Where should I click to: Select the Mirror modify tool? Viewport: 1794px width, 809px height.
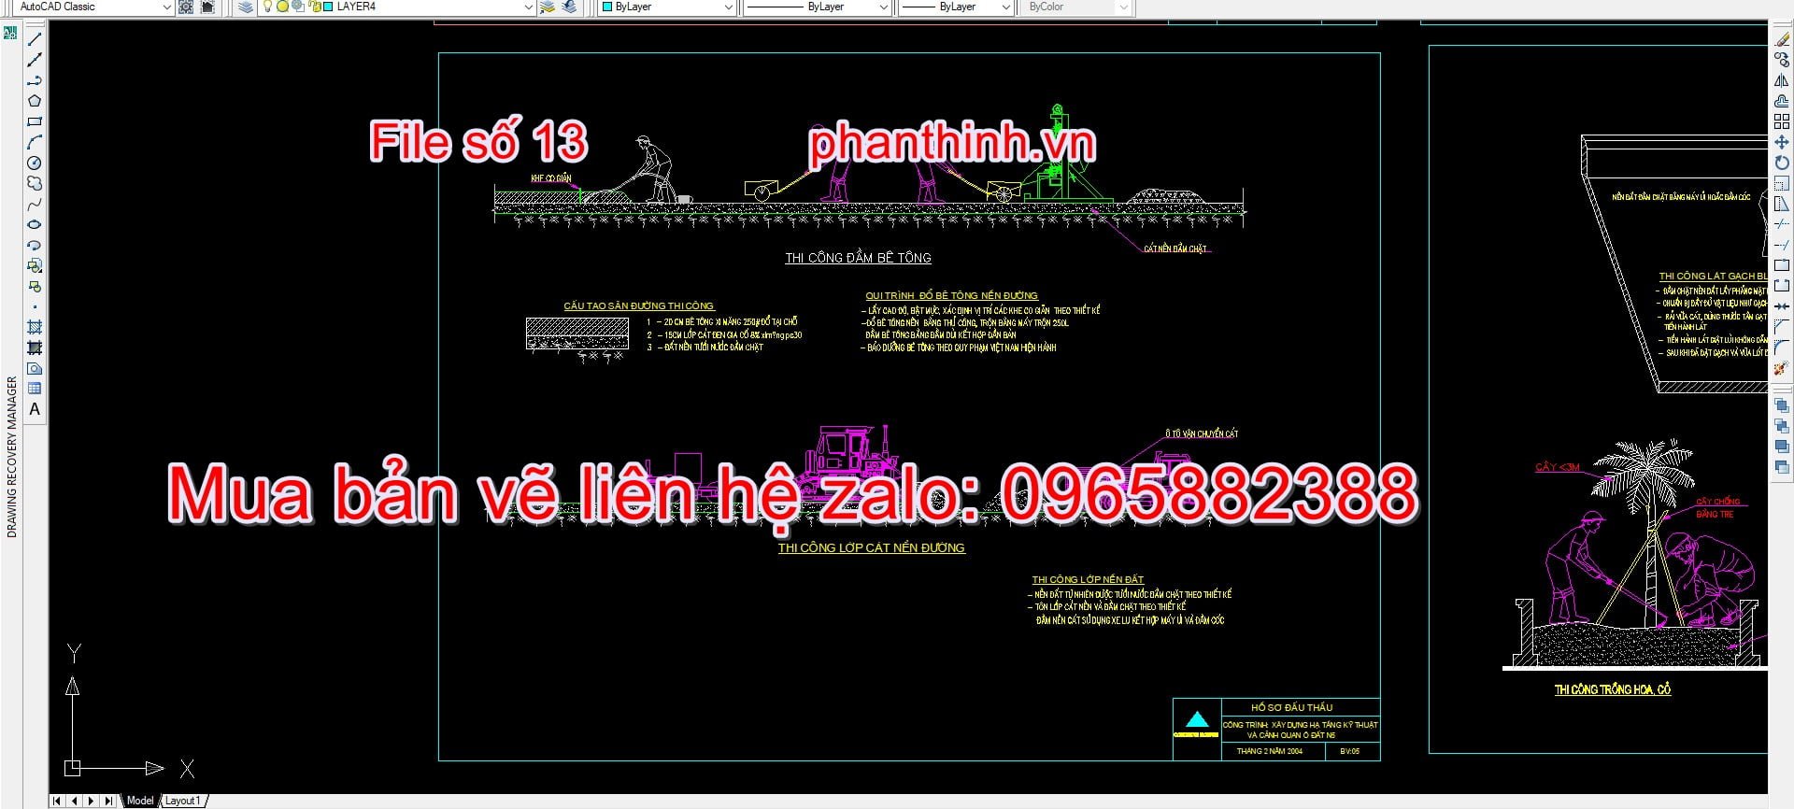point(1782,80)
